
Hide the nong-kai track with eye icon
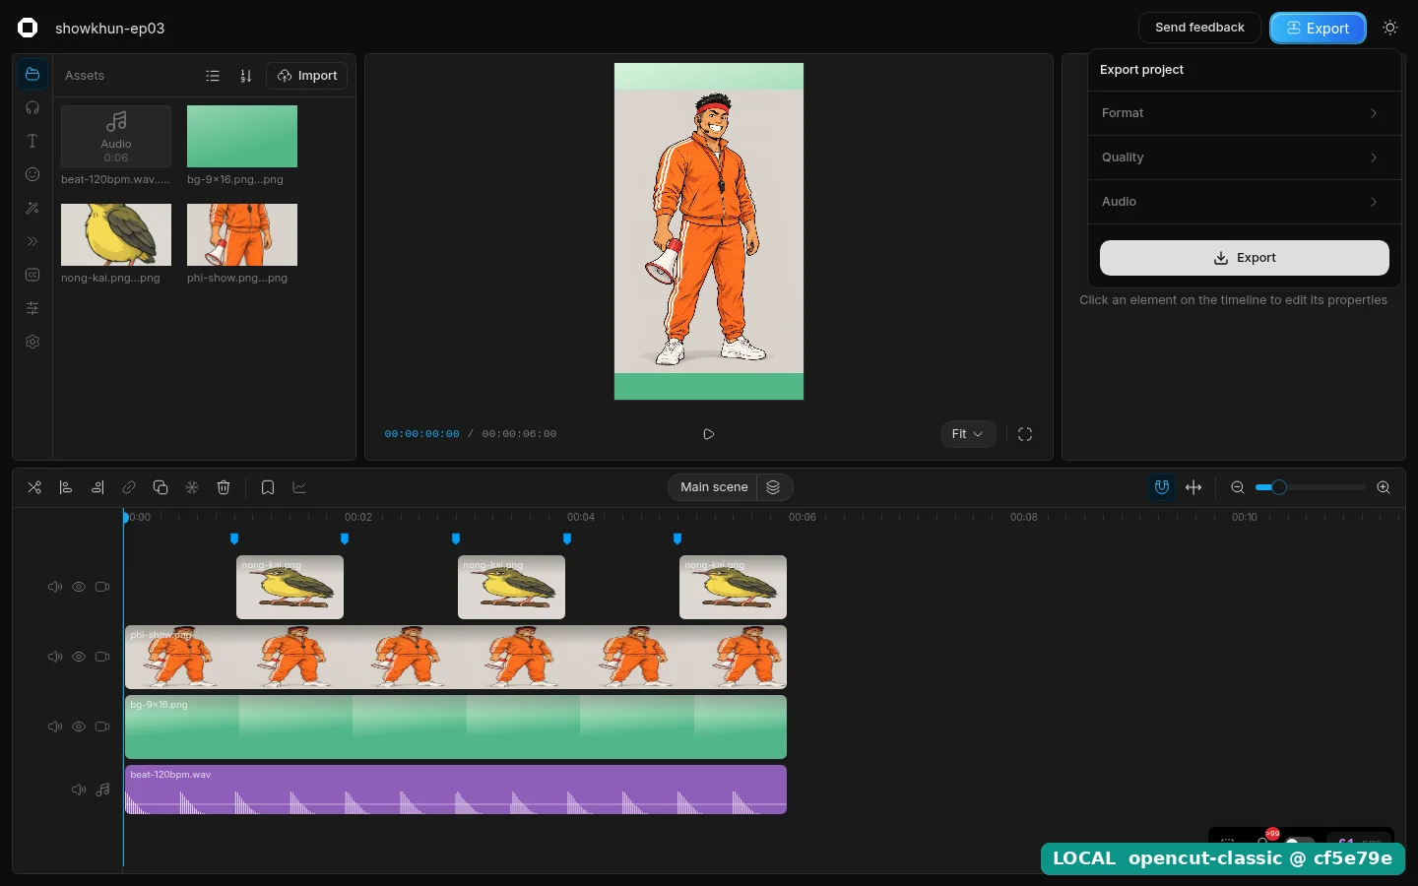click(x=79, y=587)
